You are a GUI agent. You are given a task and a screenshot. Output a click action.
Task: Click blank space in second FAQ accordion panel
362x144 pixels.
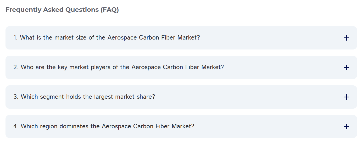[283, 68]
